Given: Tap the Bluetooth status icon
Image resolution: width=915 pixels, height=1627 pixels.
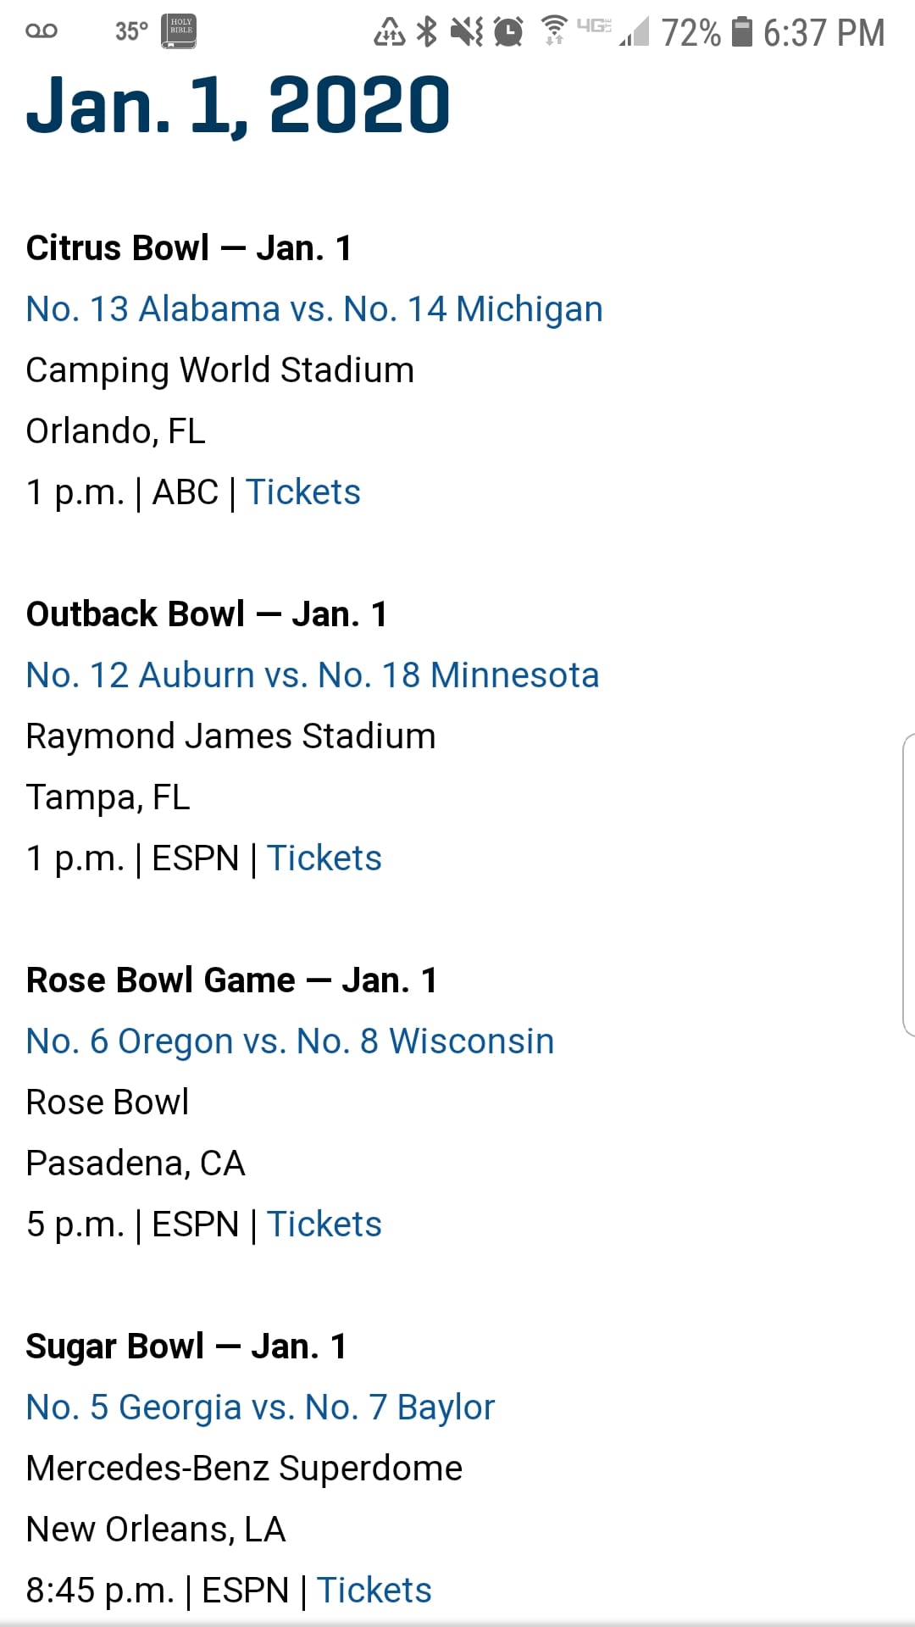Looking at the screenshot, I should click(x=427, y=32).
